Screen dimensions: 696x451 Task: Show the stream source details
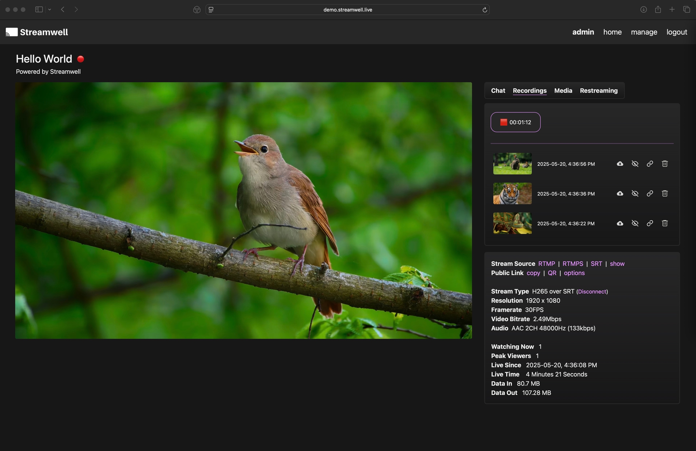pos(617,264)
